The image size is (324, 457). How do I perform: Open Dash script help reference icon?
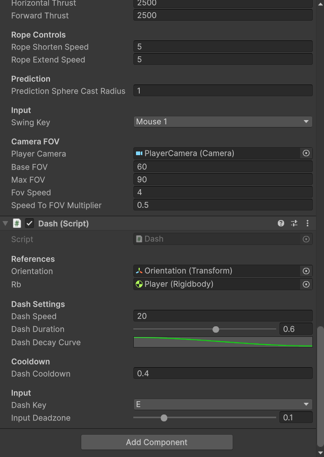281,224
